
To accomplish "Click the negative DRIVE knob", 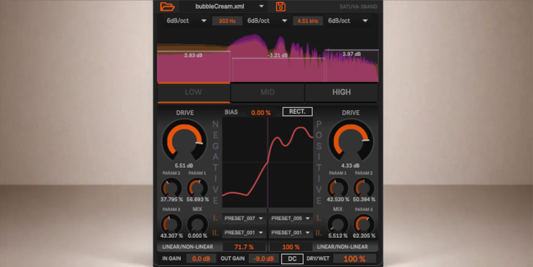I will 185,141.
